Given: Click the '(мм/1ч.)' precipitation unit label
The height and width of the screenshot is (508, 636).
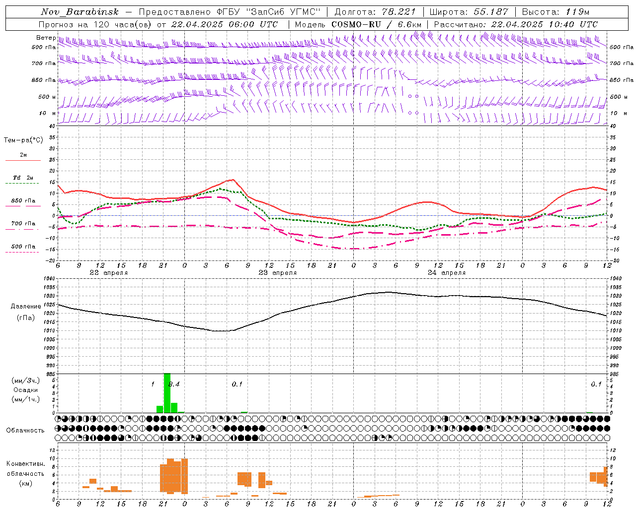Looking at the screenshot, I should 25,399.
